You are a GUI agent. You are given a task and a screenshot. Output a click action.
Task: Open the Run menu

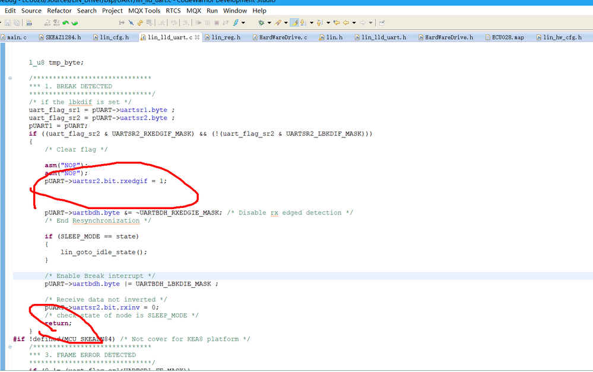[212, 11]
